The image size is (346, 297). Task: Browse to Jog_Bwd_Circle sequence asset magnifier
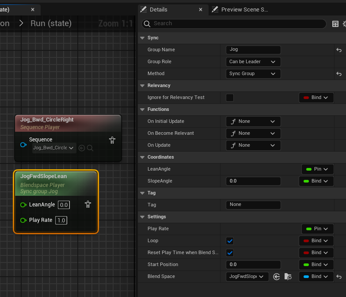click(90, 148)
